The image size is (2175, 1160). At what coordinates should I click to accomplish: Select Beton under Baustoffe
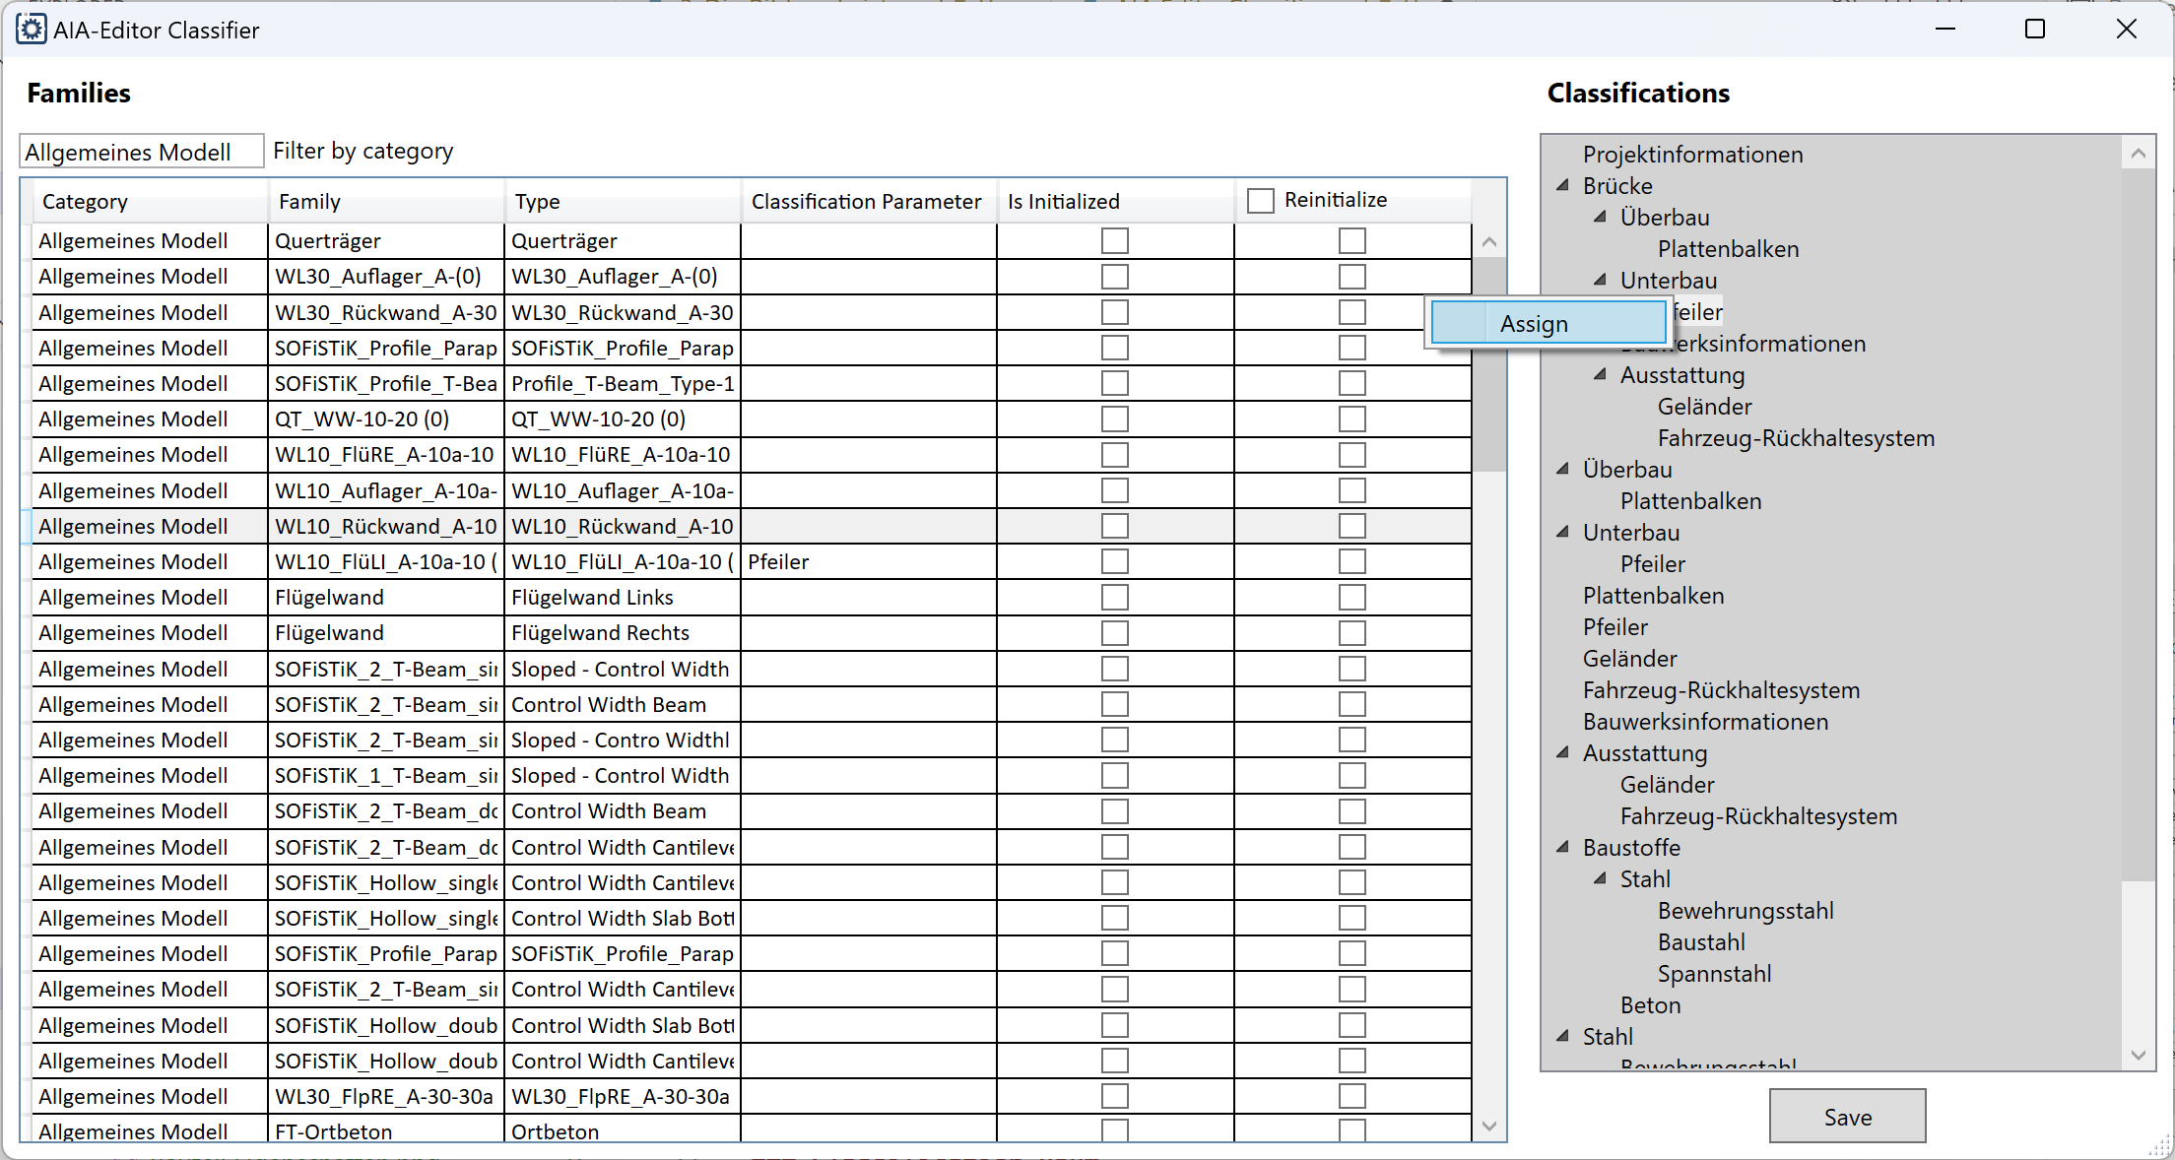pos(1650,1005)
